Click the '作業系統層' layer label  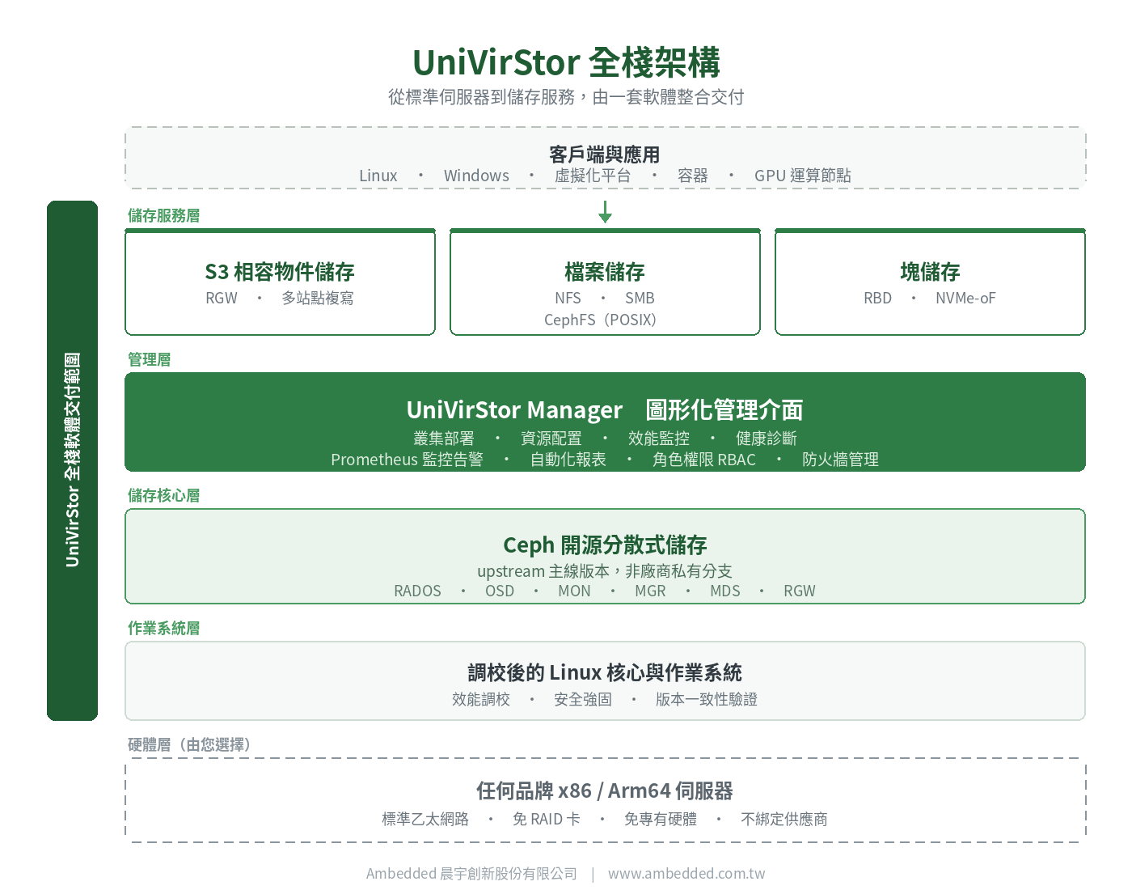tap(164, 628)
